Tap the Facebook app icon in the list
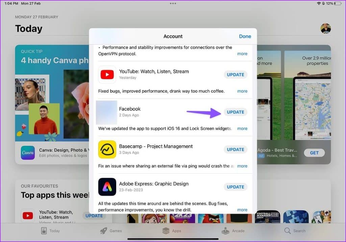This screenshot has width=346, height=242. 106,112
